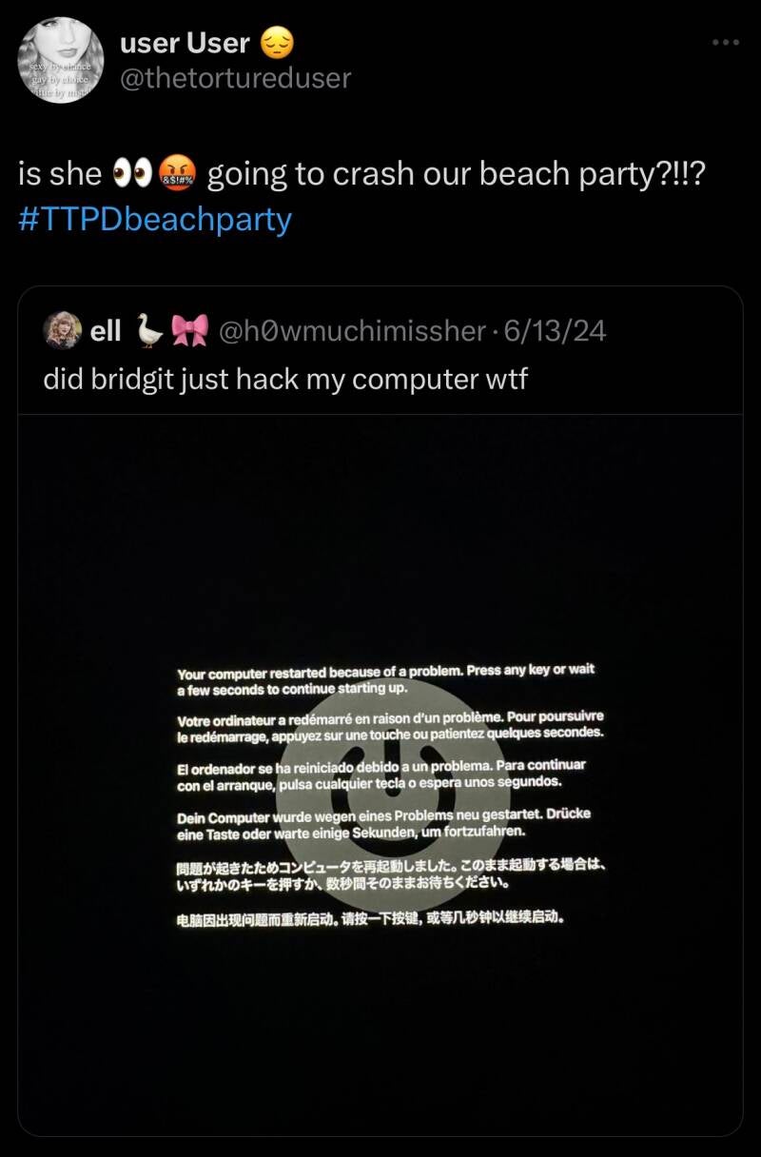Open the tweet author's profile avatar
761x1157 pixels.
point(61,61)
